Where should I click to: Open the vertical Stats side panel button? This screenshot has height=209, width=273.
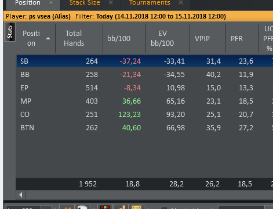click(10, 32)
